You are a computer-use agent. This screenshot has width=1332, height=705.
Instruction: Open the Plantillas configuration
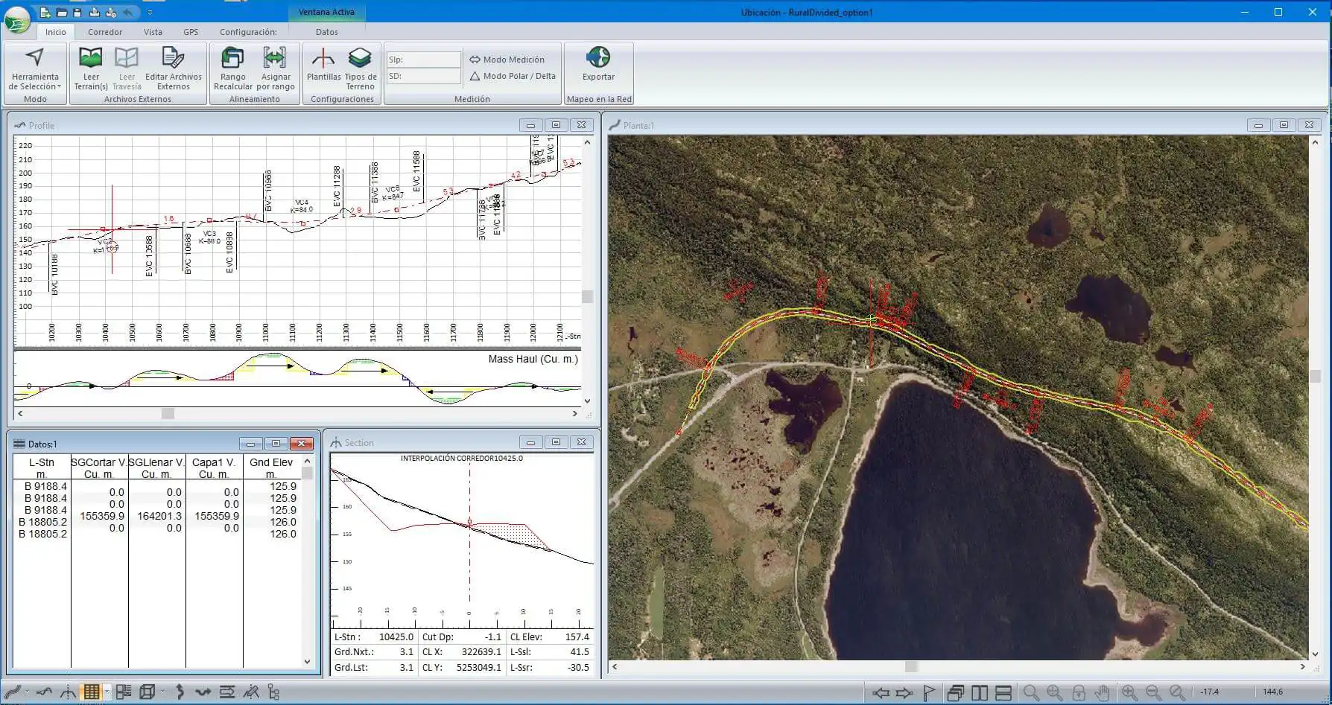tap(323, 59)
